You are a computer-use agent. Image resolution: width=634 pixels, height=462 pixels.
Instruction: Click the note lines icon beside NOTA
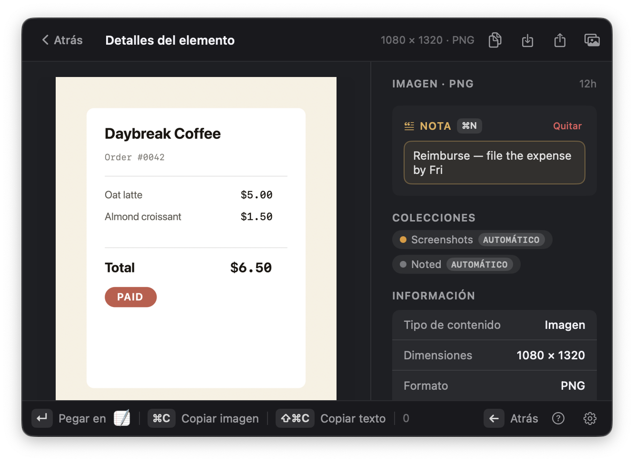coord(409,126)
